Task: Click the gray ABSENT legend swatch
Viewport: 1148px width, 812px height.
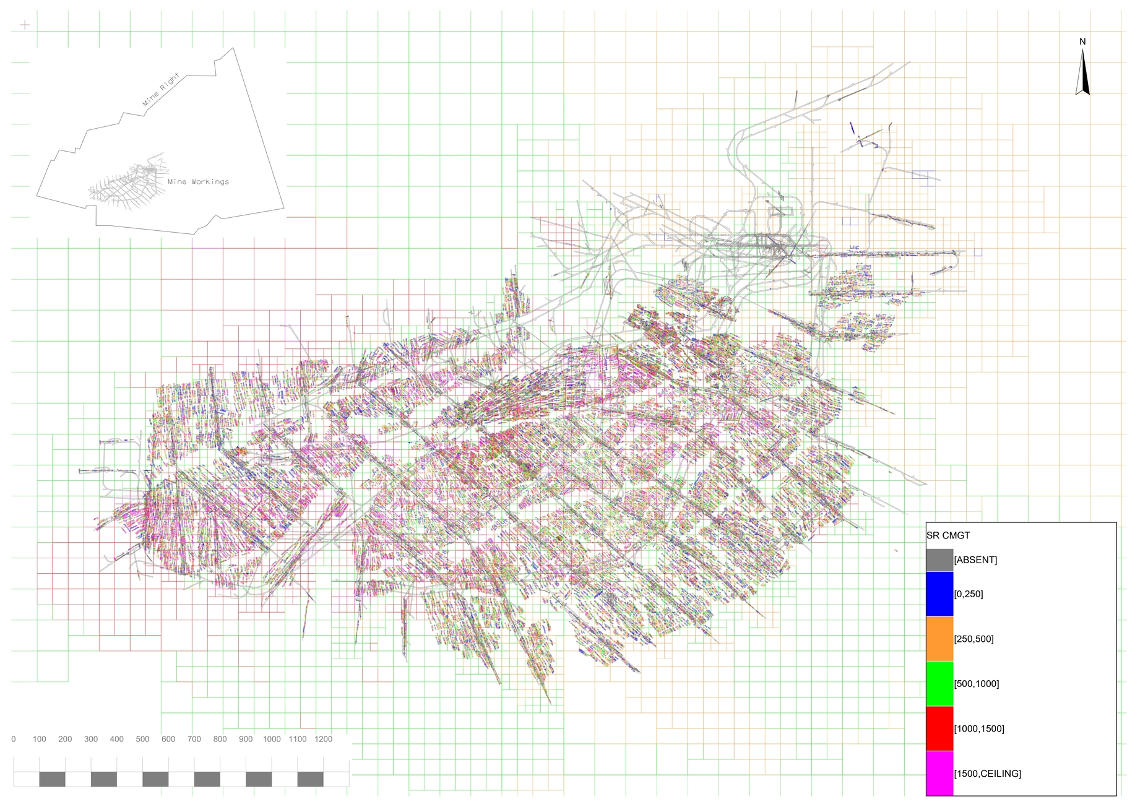Action: 939,560
